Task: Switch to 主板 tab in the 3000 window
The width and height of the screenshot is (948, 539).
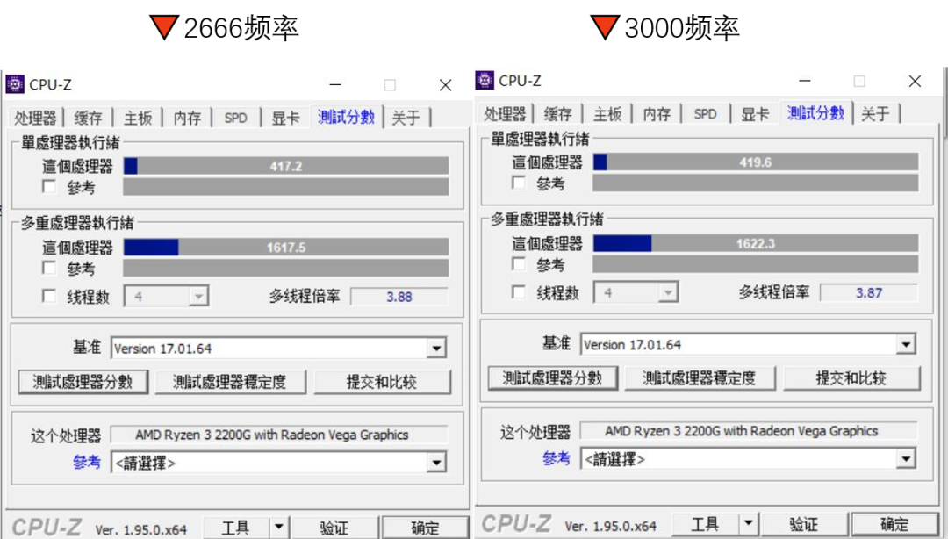Action: coord(607,114)
